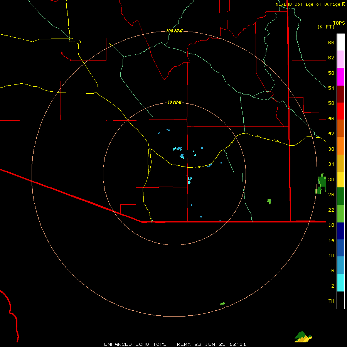Pick the dark red (maroon) legend swatch
This screenshot has width=347, height=347.
(x=340, y=94)
